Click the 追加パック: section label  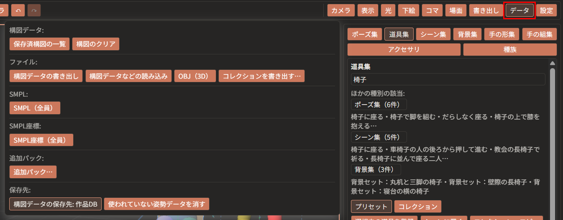click(27, 158)
